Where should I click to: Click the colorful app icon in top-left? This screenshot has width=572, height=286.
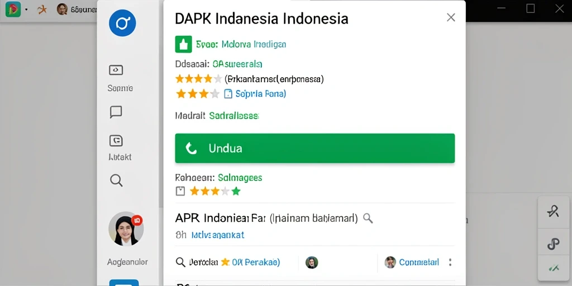point(13,9)
